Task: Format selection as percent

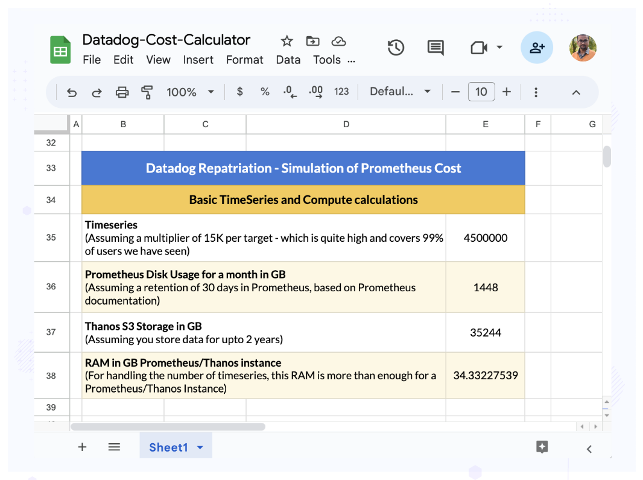Action: [265, 92]
